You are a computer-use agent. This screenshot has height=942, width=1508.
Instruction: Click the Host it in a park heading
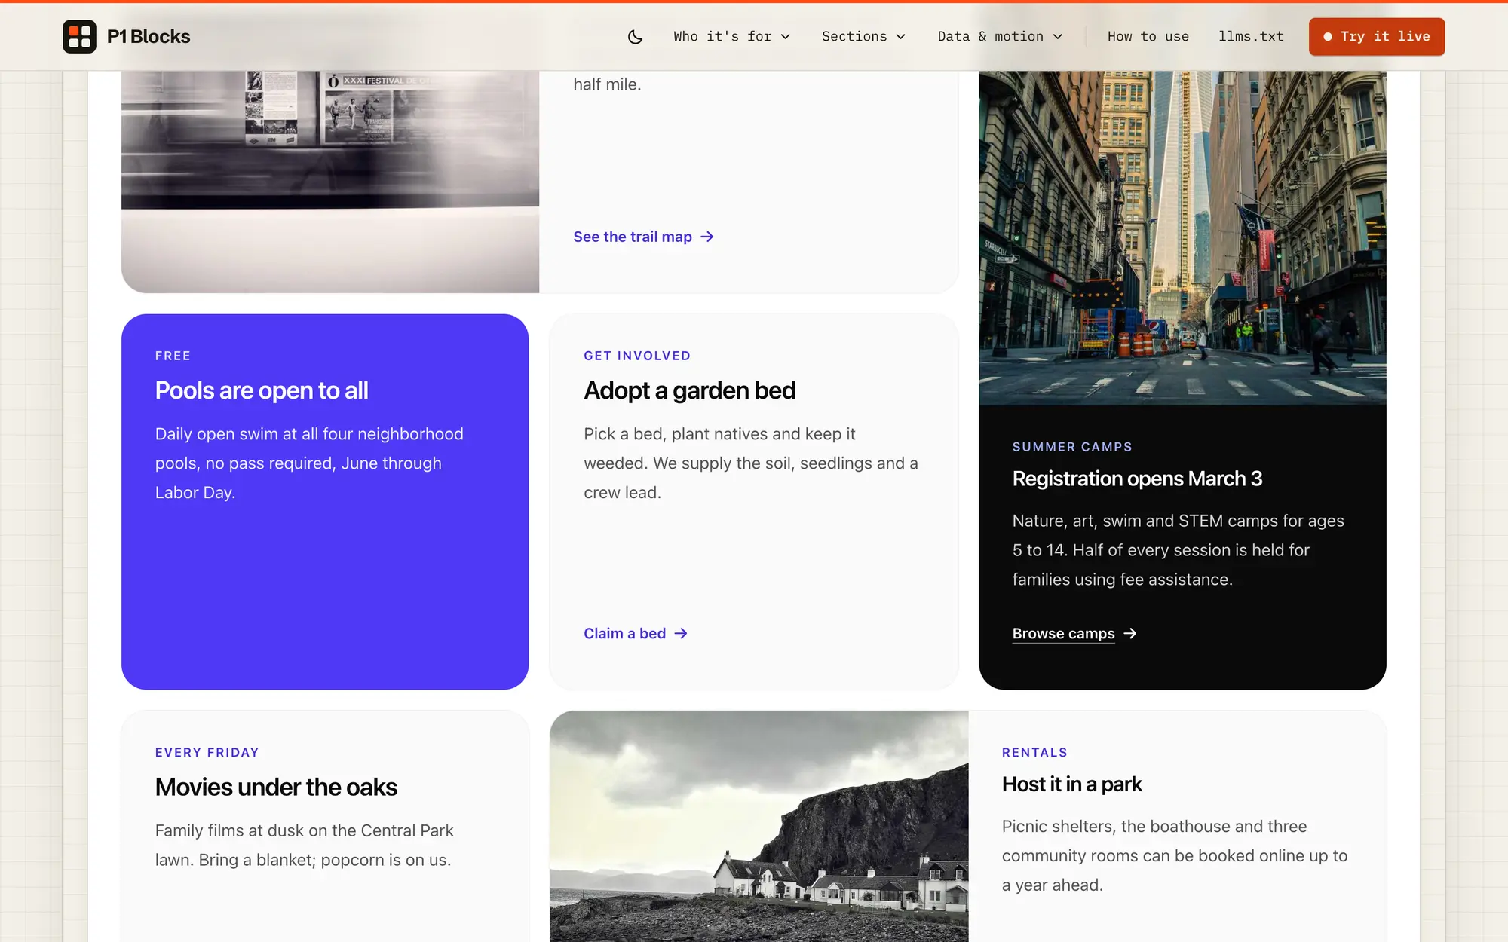[x=1071, y=784]
